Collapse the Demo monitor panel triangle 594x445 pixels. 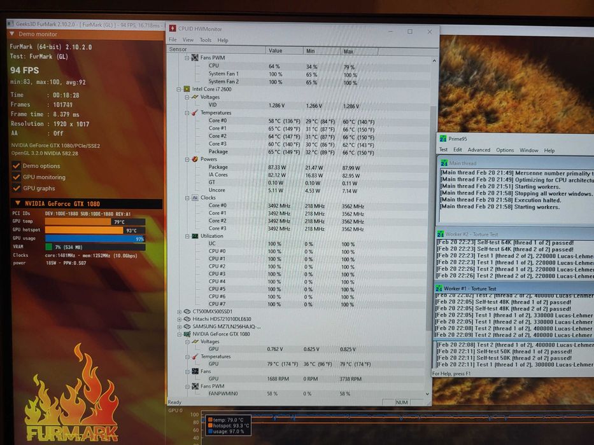(x=11, y=34)
